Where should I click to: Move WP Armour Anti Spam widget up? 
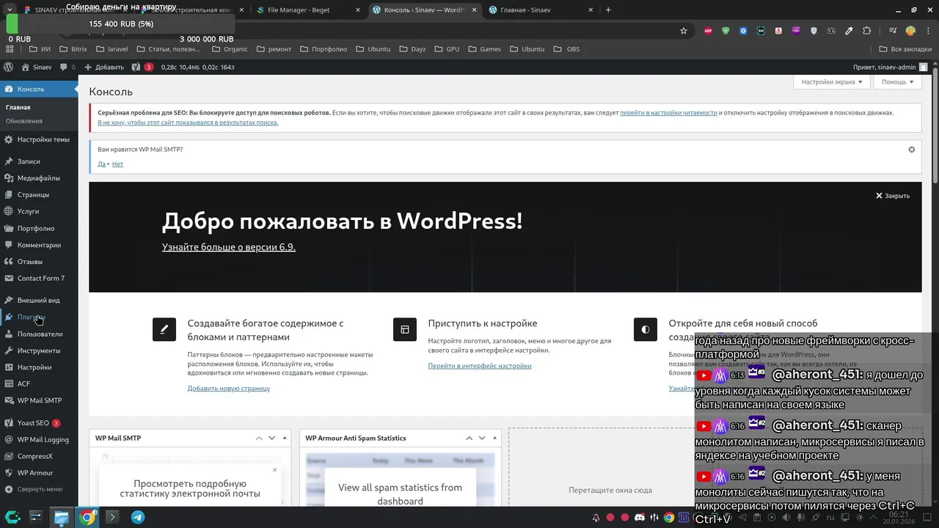[x=469, y=438]
